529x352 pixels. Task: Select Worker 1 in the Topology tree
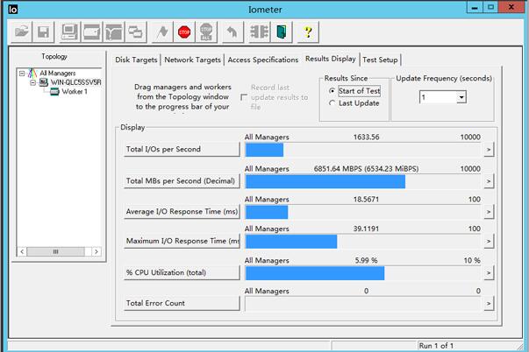coord(74,92)
